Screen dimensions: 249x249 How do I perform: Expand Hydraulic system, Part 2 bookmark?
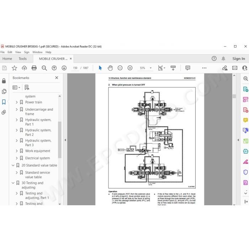(17, 130)
